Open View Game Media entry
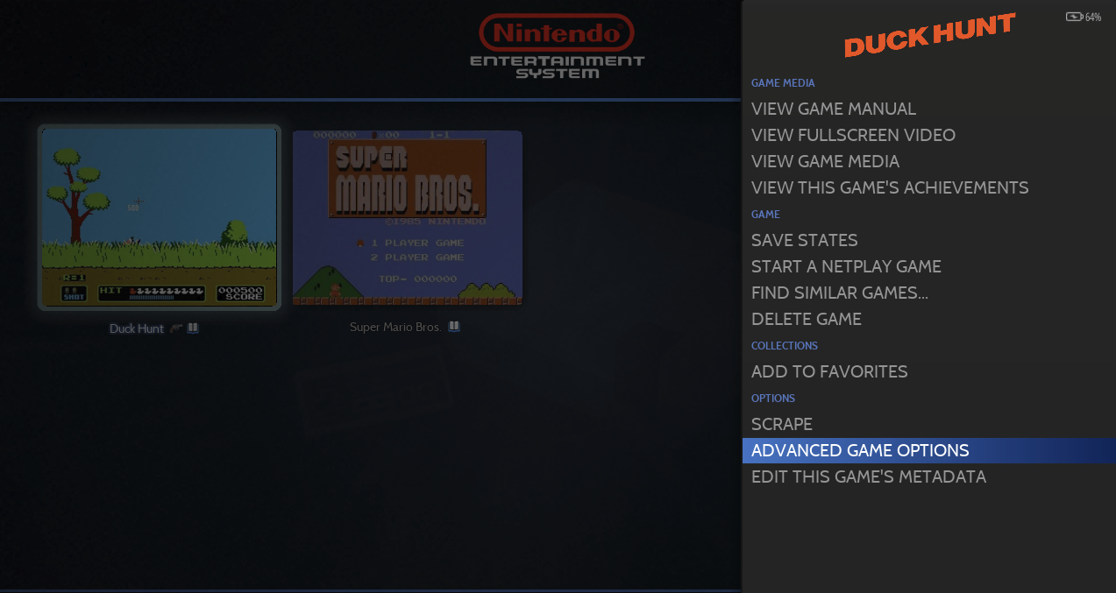 coord(825,161)
